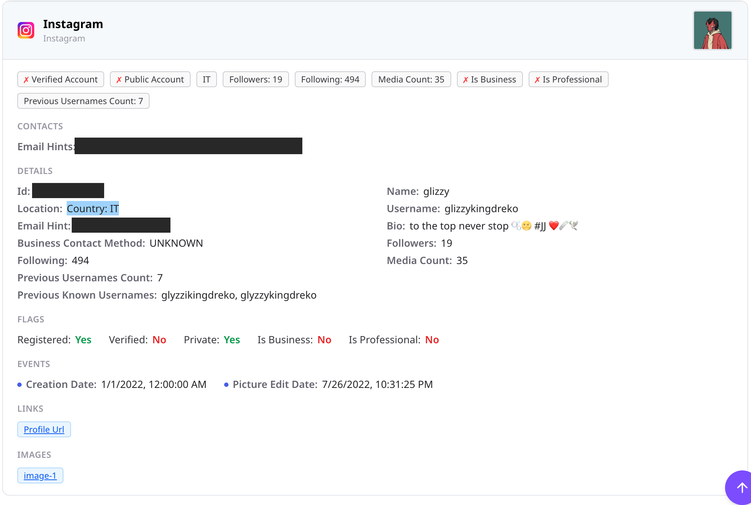Click the Following: 494 tag
This screenshot has height=505, width=751.
(x=330, y=79)
